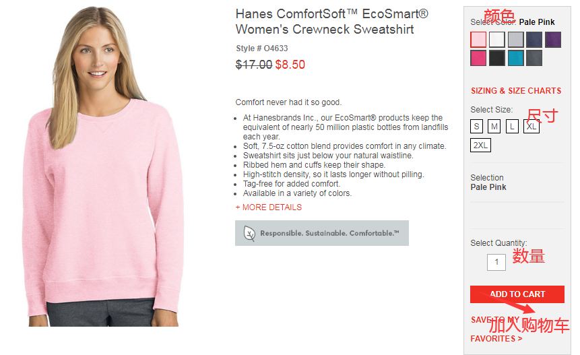This screenshot has height=355, width=580.
Task: Choose the teal blue color swatch
Action: tap(515, 58)
